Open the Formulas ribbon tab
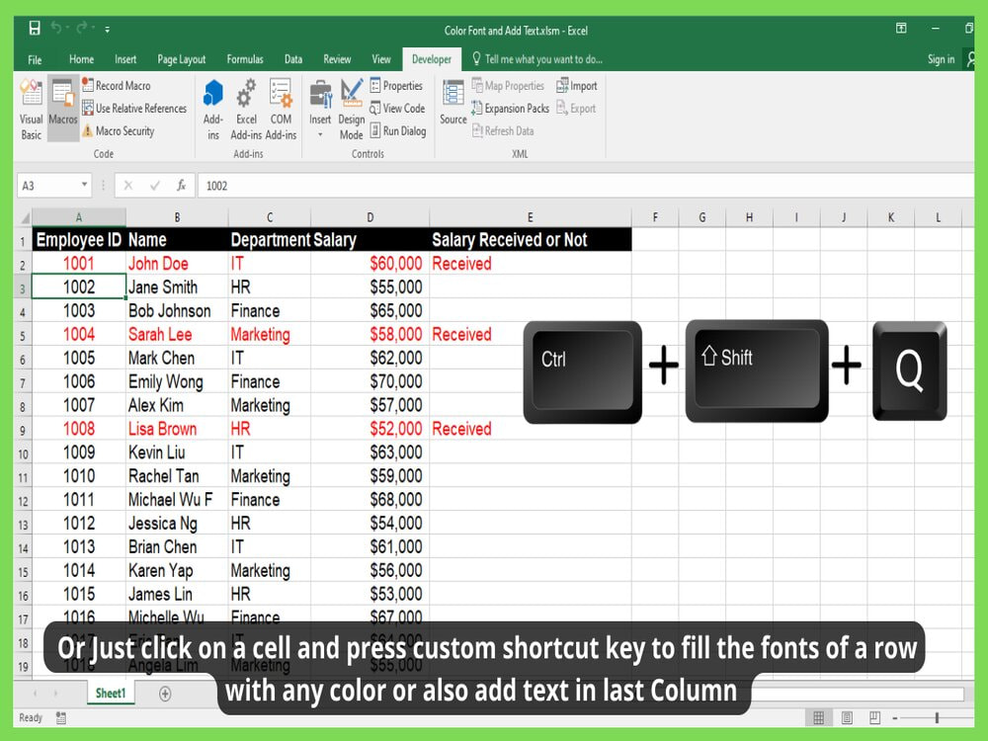 point(245,59)
